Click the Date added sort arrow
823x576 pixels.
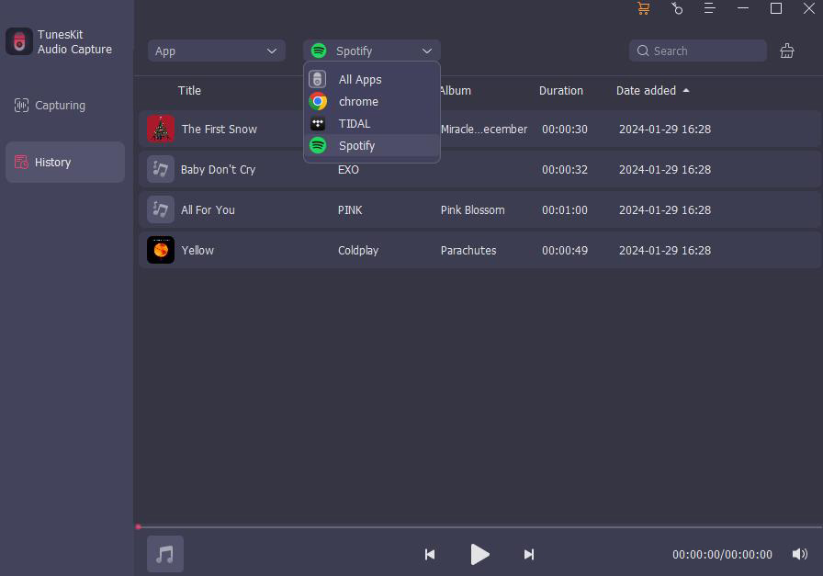686,90
